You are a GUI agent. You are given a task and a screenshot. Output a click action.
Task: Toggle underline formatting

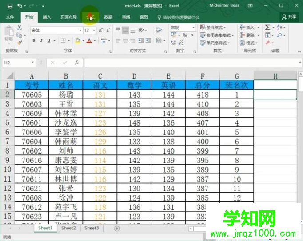48,40
